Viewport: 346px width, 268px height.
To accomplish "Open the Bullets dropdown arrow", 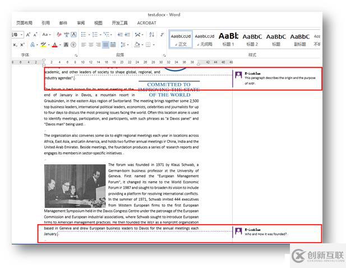I will pos(89,35).
